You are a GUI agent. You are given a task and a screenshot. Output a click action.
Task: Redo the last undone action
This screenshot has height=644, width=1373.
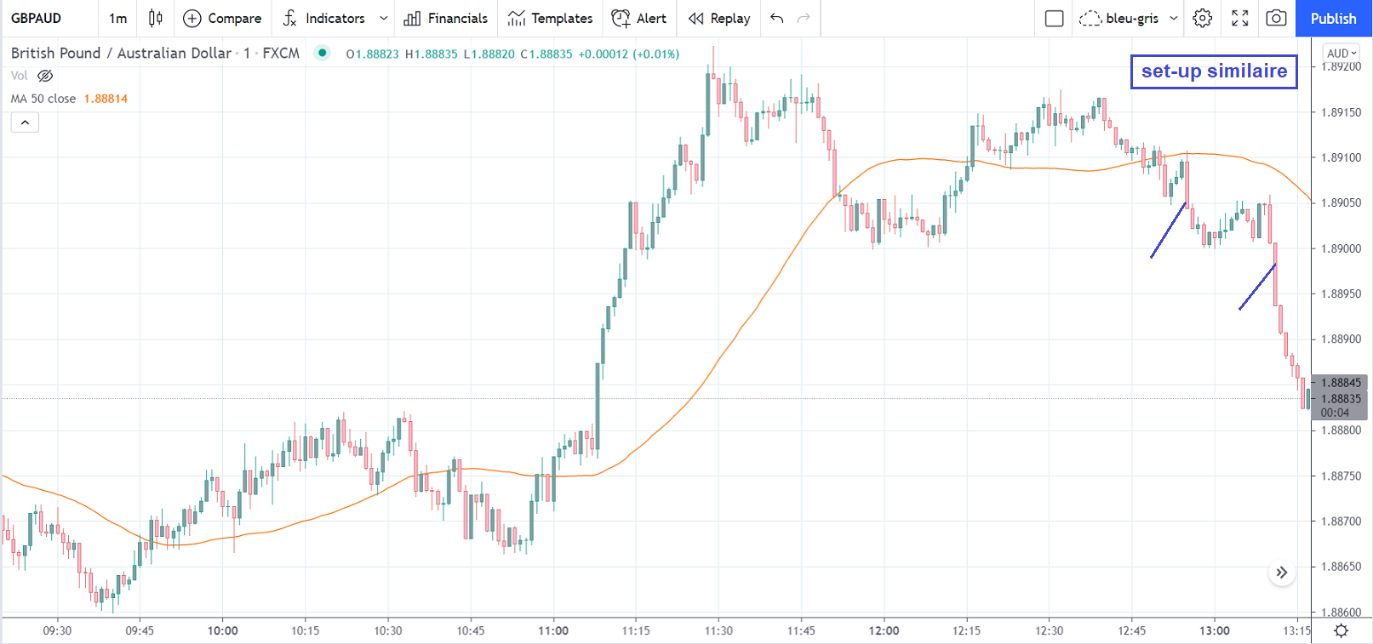tap(804, 18)
